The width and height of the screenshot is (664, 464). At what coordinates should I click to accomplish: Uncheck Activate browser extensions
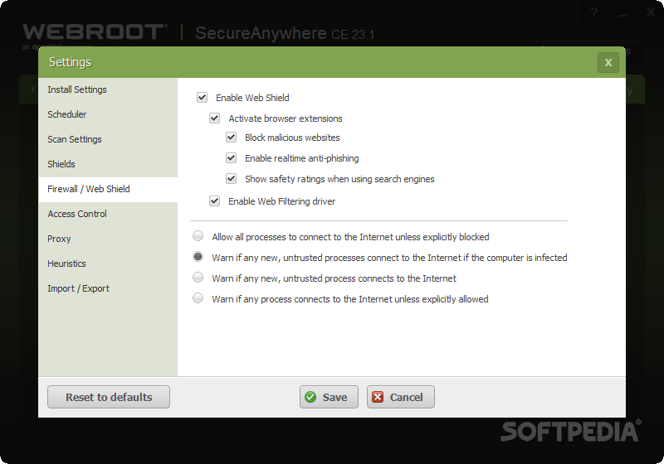(215, 118)
